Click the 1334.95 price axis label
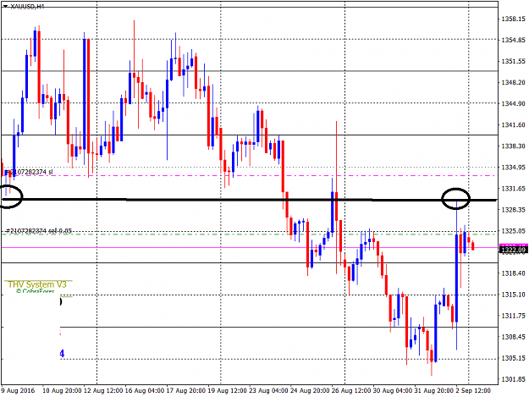 pos(513,168)
